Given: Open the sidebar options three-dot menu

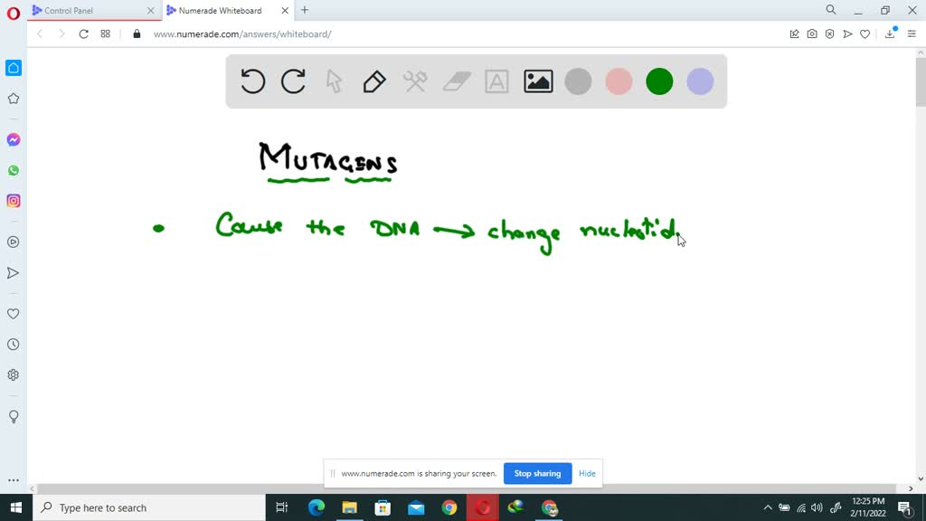Looking at the screenshot, I should (x=13, y=480).
